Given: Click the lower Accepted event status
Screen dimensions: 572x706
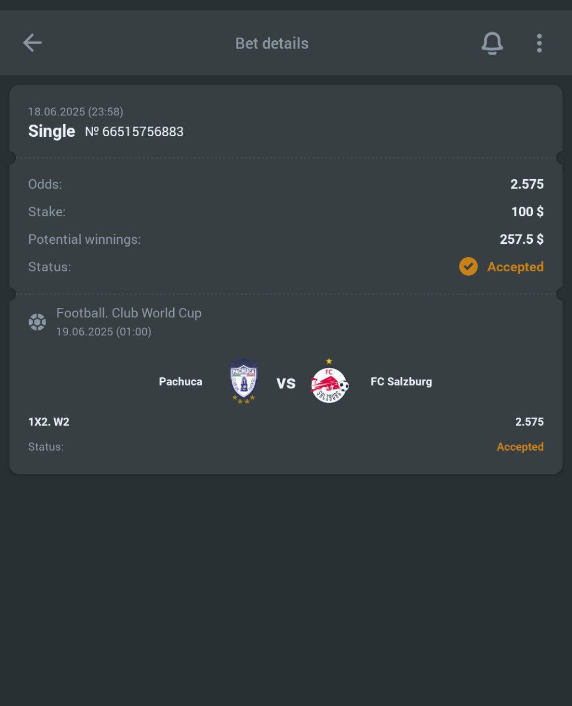Looking at the screenshot, I should [x=520, y=447].
